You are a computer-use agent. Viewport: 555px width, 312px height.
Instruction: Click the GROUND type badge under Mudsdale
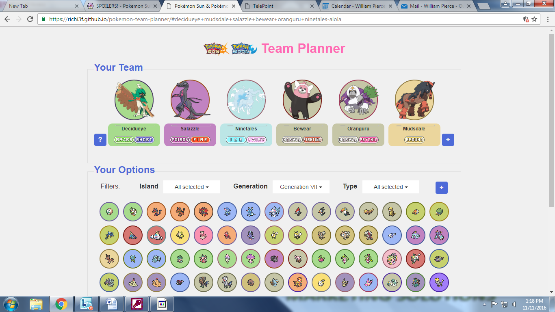pyautogui.click(x=414, y=140)
